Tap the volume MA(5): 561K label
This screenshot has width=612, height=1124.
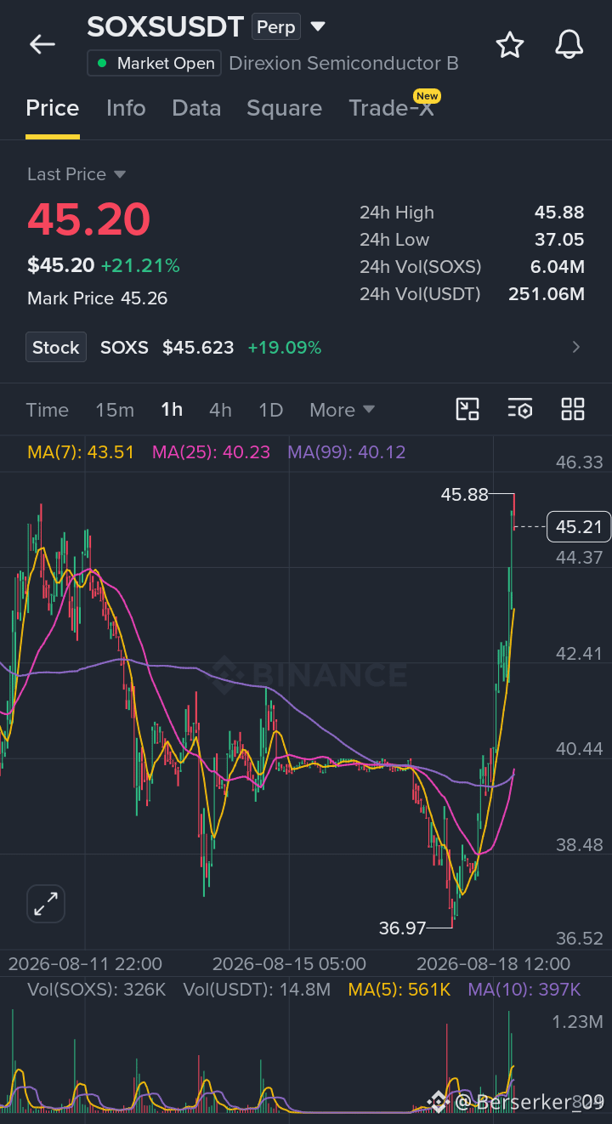tap(399, 990)
